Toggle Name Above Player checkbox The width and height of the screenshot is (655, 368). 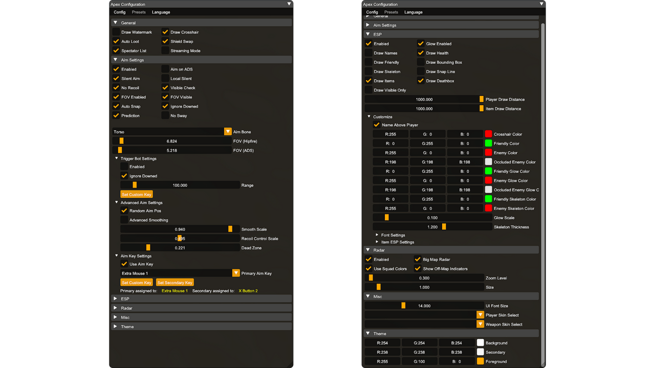coord(377,125)
